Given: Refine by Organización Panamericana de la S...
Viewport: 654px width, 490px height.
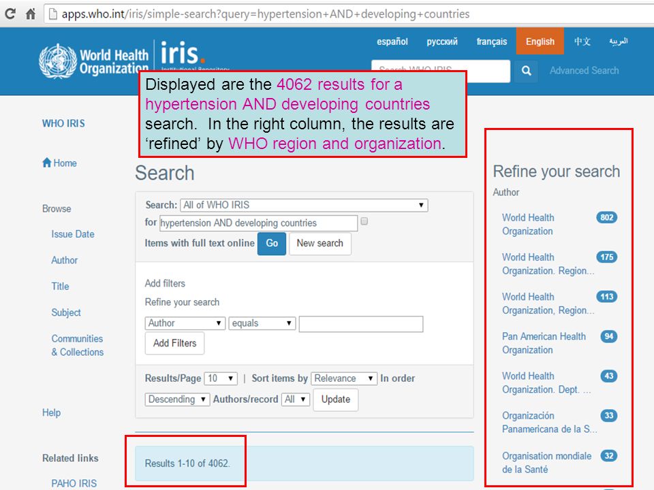Looking at the screenshot, I should click(x=549, y=422).
